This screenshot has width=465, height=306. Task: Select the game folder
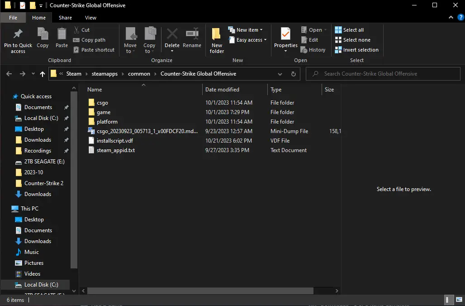click(x=104, y=112)
